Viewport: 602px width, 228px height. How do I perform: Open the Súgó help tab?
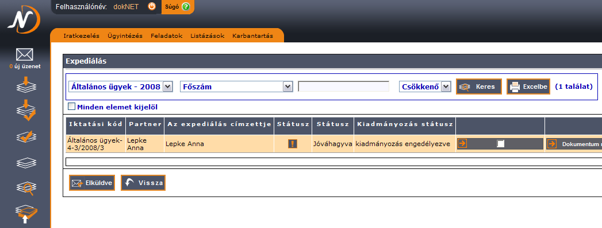coord(177,6)
